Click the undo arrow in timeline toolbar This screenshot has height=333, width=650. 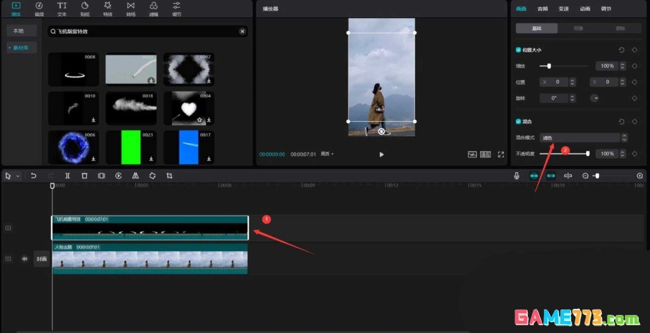[x=34, y=176]
